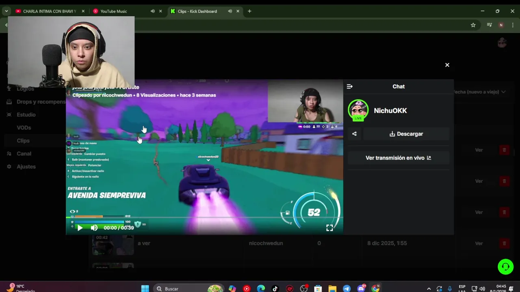Image resolution: width=520 pixels, height=292 pixels.
Task: Click the Canal icon in the sidebar
Action: (x=9, y=154)
